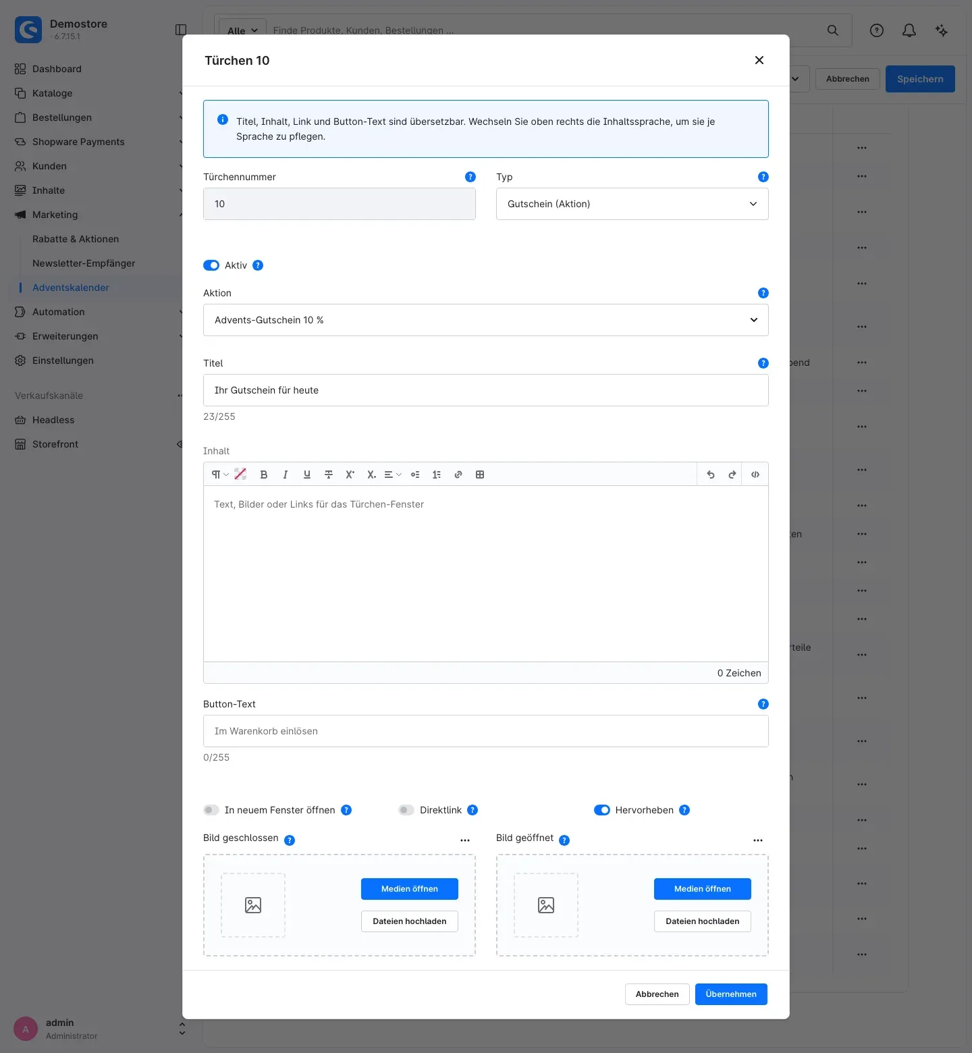
Task: Click Übernehmen to apply changes
Action: 731,994
